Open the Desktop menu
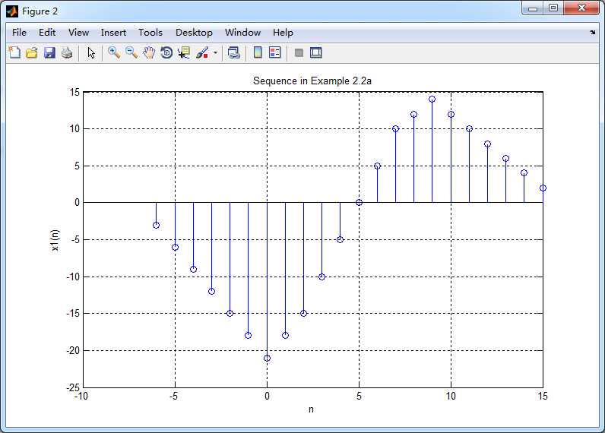The height and width of the screenshot is (433, 605). [x=194, y=33]
